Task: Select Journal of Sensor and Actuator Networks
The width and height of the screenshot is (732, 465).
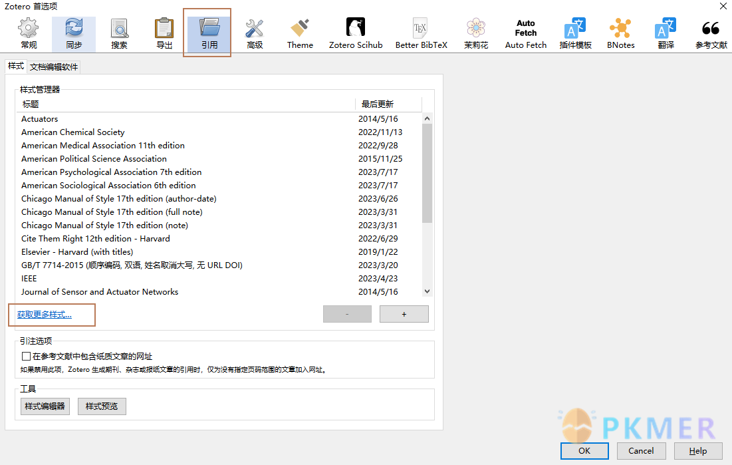Action: coord(219,292)
